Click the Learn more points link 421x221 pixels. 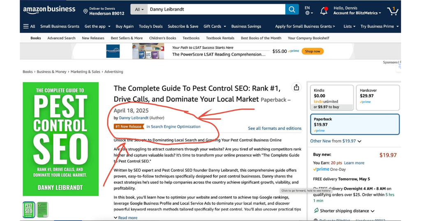click(x=354, y=163)
